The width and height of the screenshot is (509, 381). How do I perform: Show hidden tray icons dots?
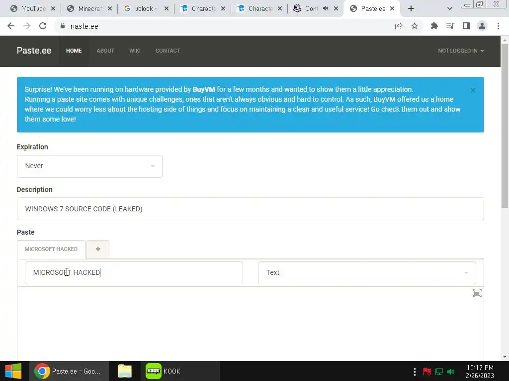point(415,371)
